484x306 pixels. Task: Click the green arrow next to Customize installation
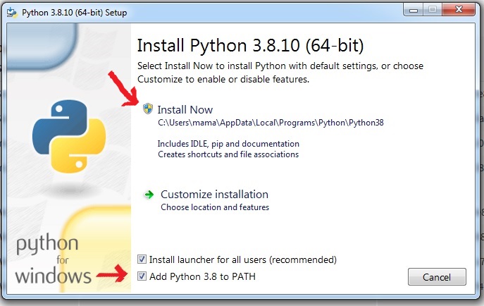click(x=149, y=195)
